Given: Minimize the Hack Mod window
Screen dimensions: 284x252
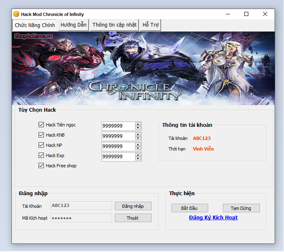Looking at the screenshot, I should click(228, 14).
